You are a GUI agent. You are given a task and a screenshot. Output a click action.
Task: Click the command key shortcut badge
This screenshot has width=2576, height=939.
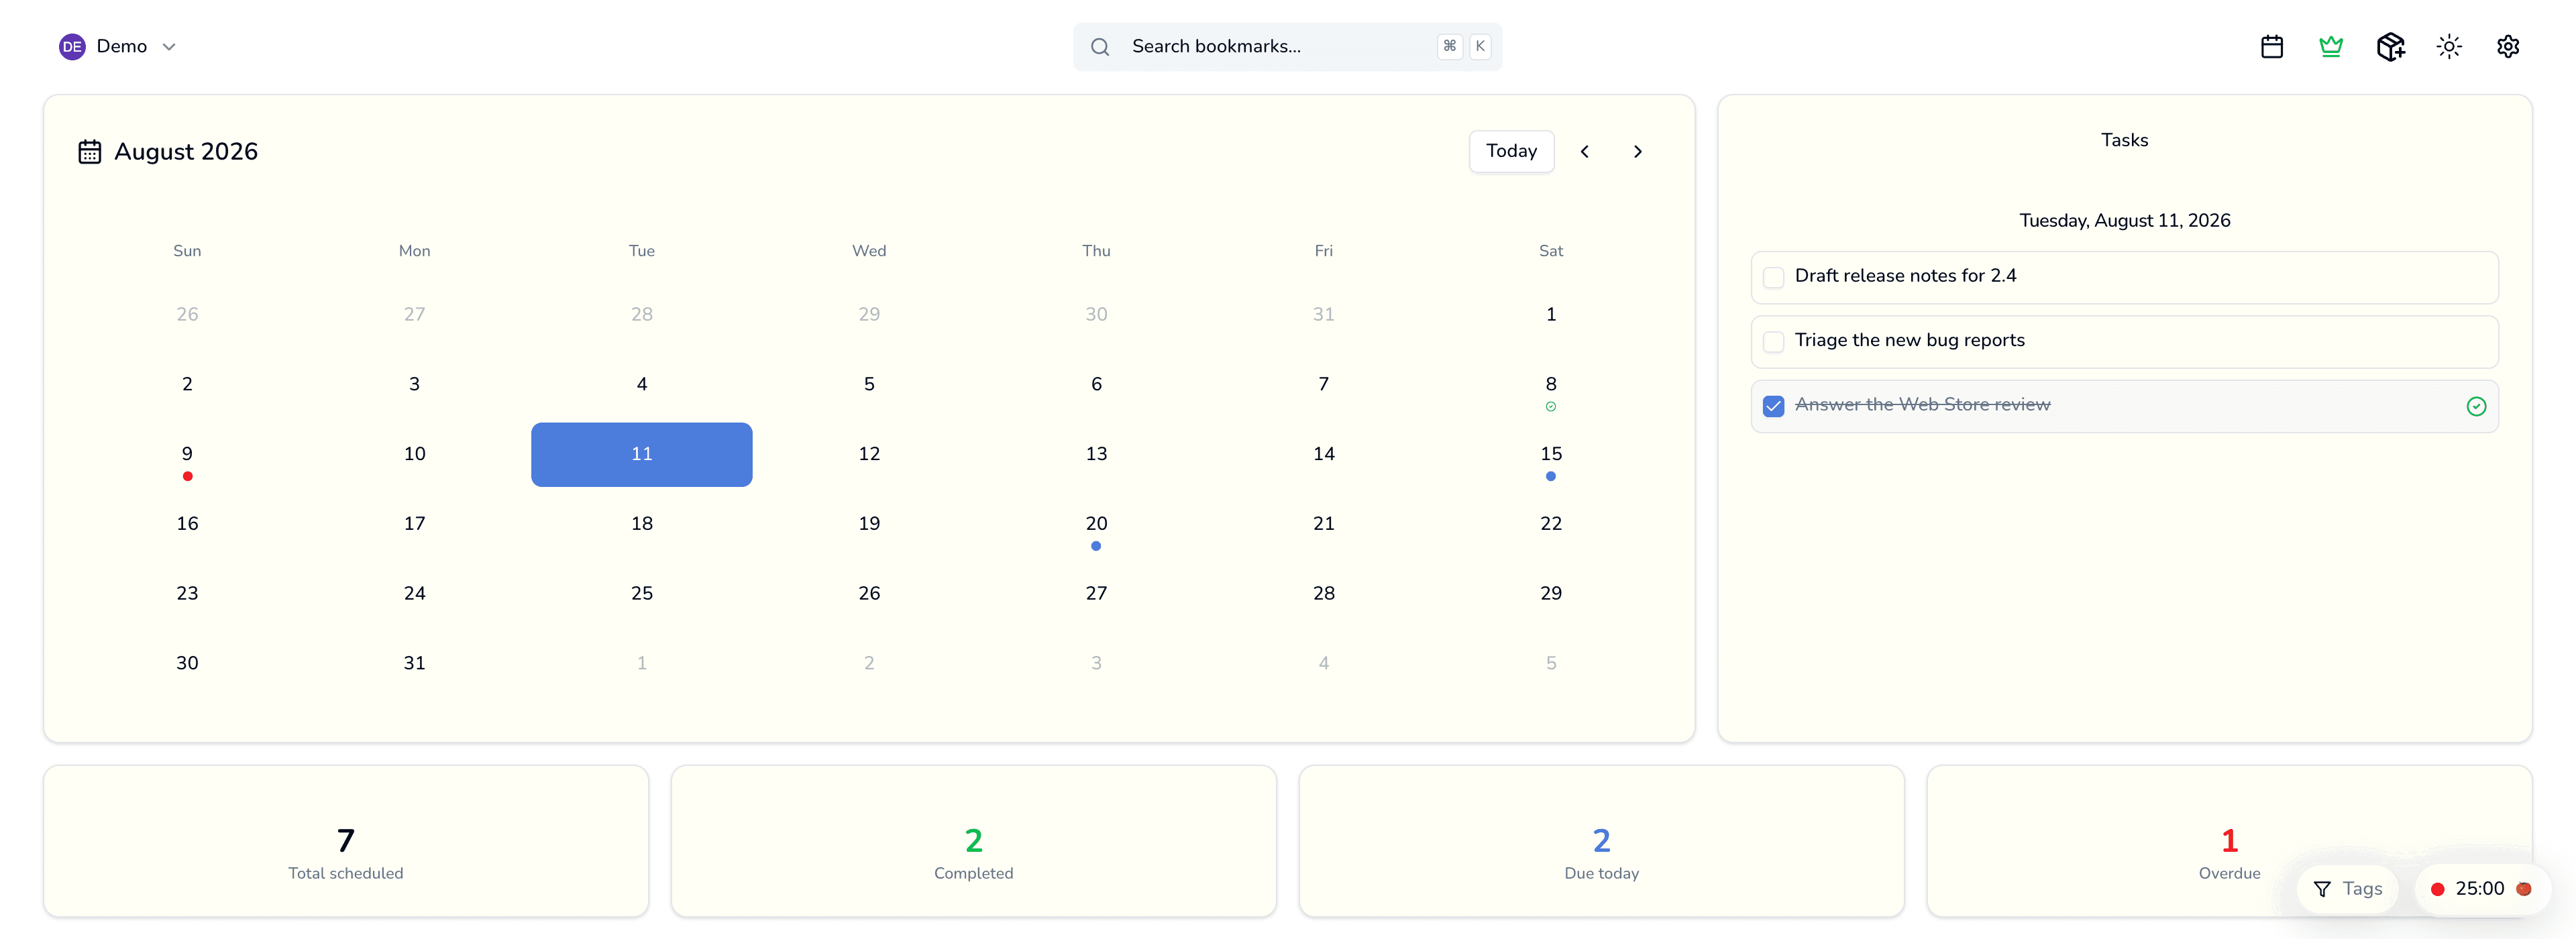[x=1450, y=47]
